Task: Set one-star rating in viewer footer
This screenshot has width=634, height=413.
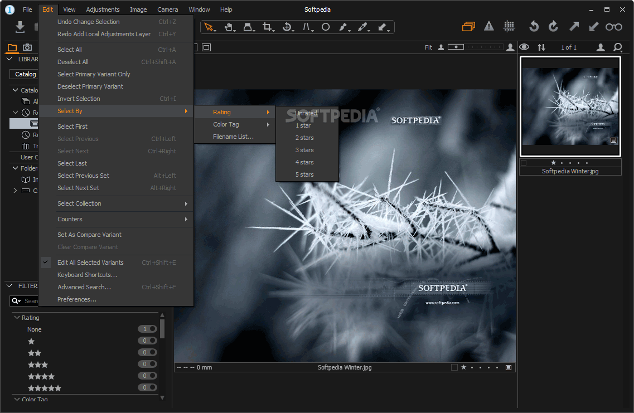Action: click(x=464, y=367)
